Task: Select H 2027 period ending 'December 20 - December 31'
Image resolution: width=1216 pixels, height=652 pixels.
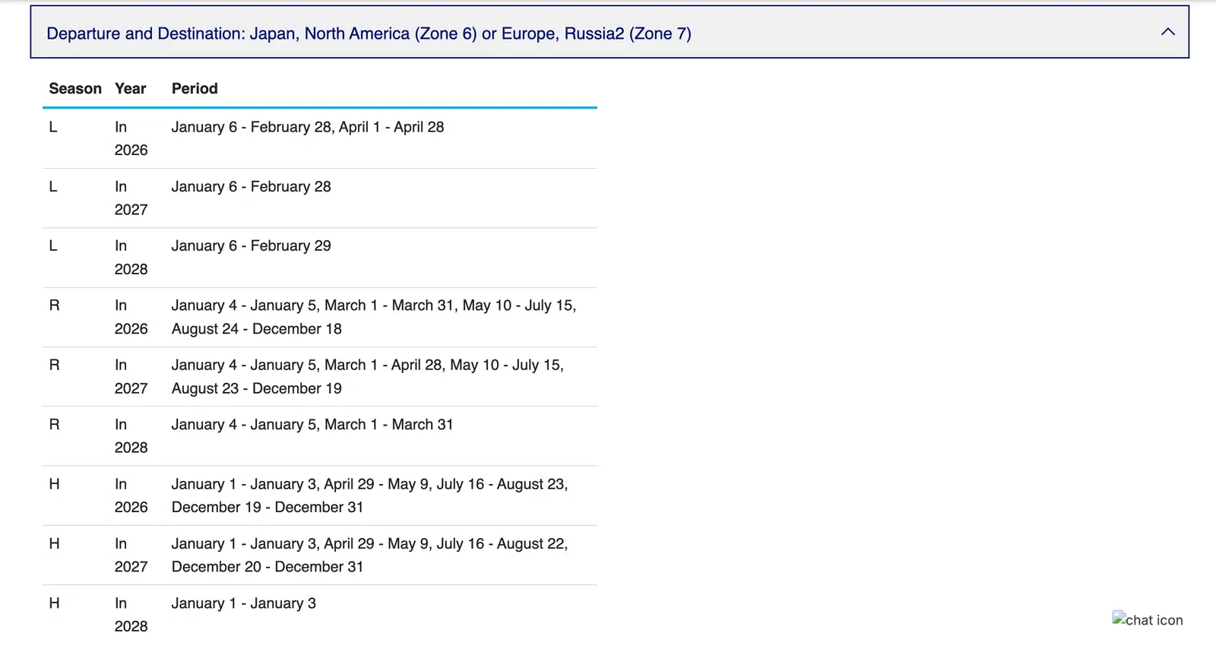Action: pyautogui.click(x=370, y=555)
